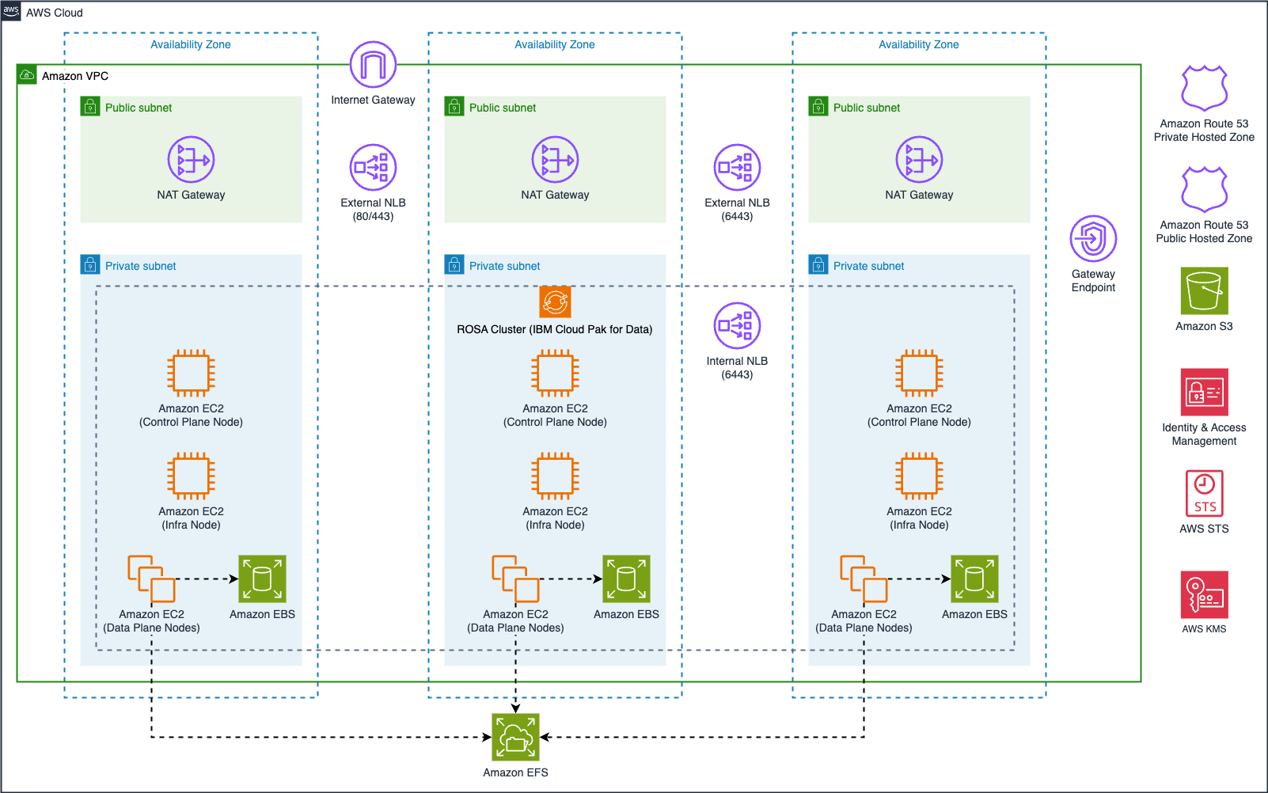Select the Control Plane Node EC2 icon in the right subnet
This screenshot has height=793, width=1268.
coord(918,372)
